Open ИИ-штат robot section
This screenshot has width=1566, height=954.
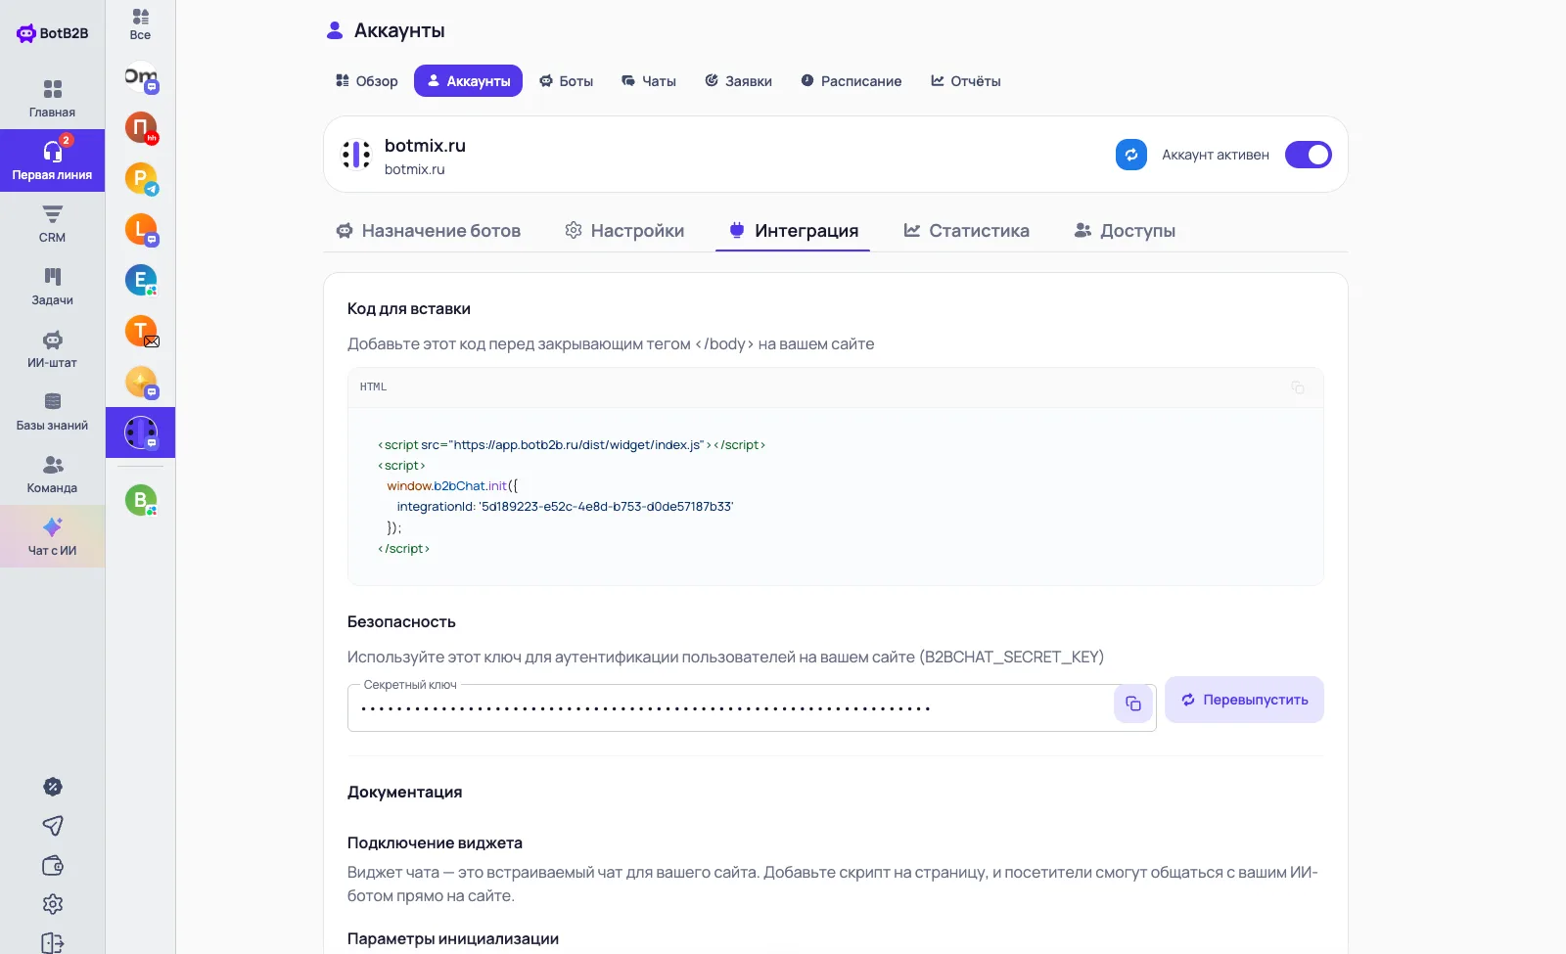(52, 348)
